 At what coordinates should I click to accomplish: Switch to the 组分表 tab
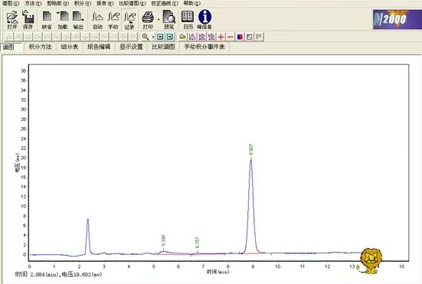click(70, 47)
